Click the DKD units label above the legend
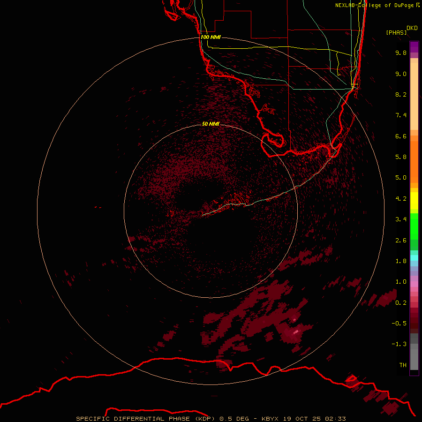422x422 pixels. click(x=412, y=28)
